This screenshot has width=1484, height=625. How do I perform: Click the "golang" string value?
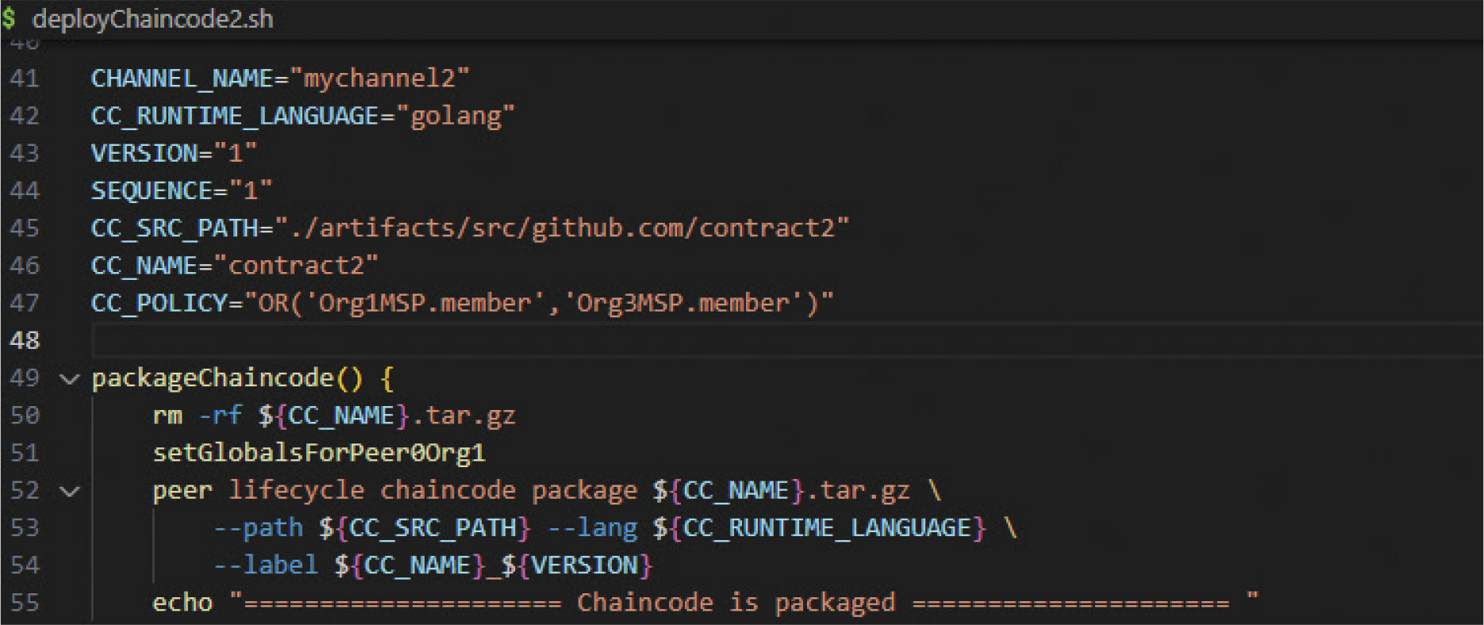456,116
